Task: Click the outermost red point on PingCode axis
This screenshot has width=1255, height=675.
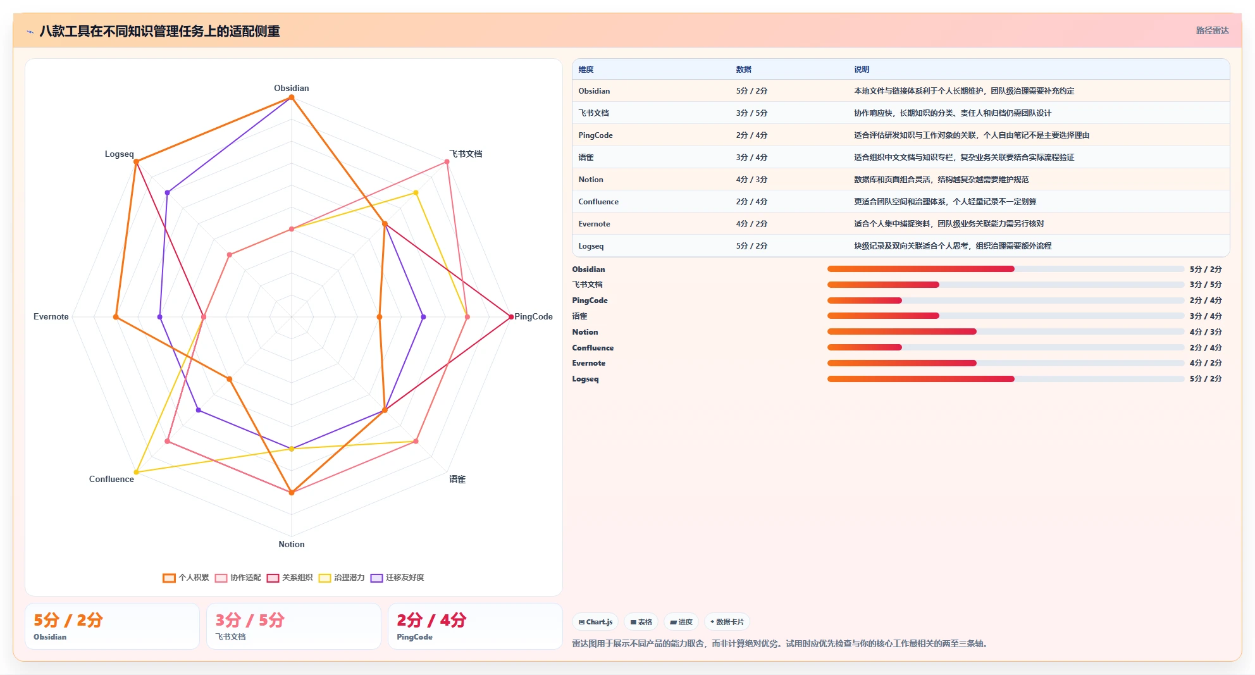Action: pyautogui.click(x=511, y=317)
